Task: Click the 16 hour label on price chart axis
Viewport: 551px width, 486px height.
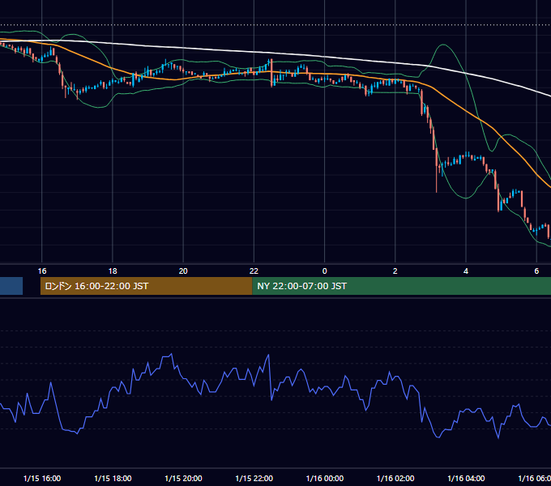Action: click(x=42, y=271)
